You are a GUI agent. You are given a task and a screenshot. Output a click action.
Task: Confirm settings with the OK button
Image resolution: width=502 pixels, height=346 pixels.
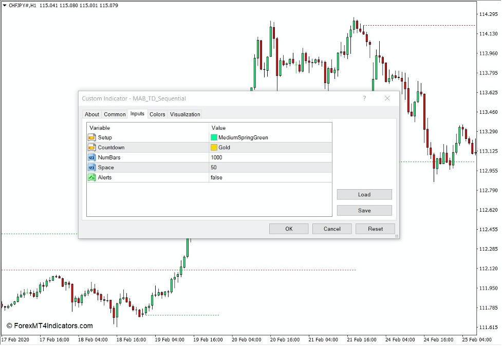[x=288, y=229]
